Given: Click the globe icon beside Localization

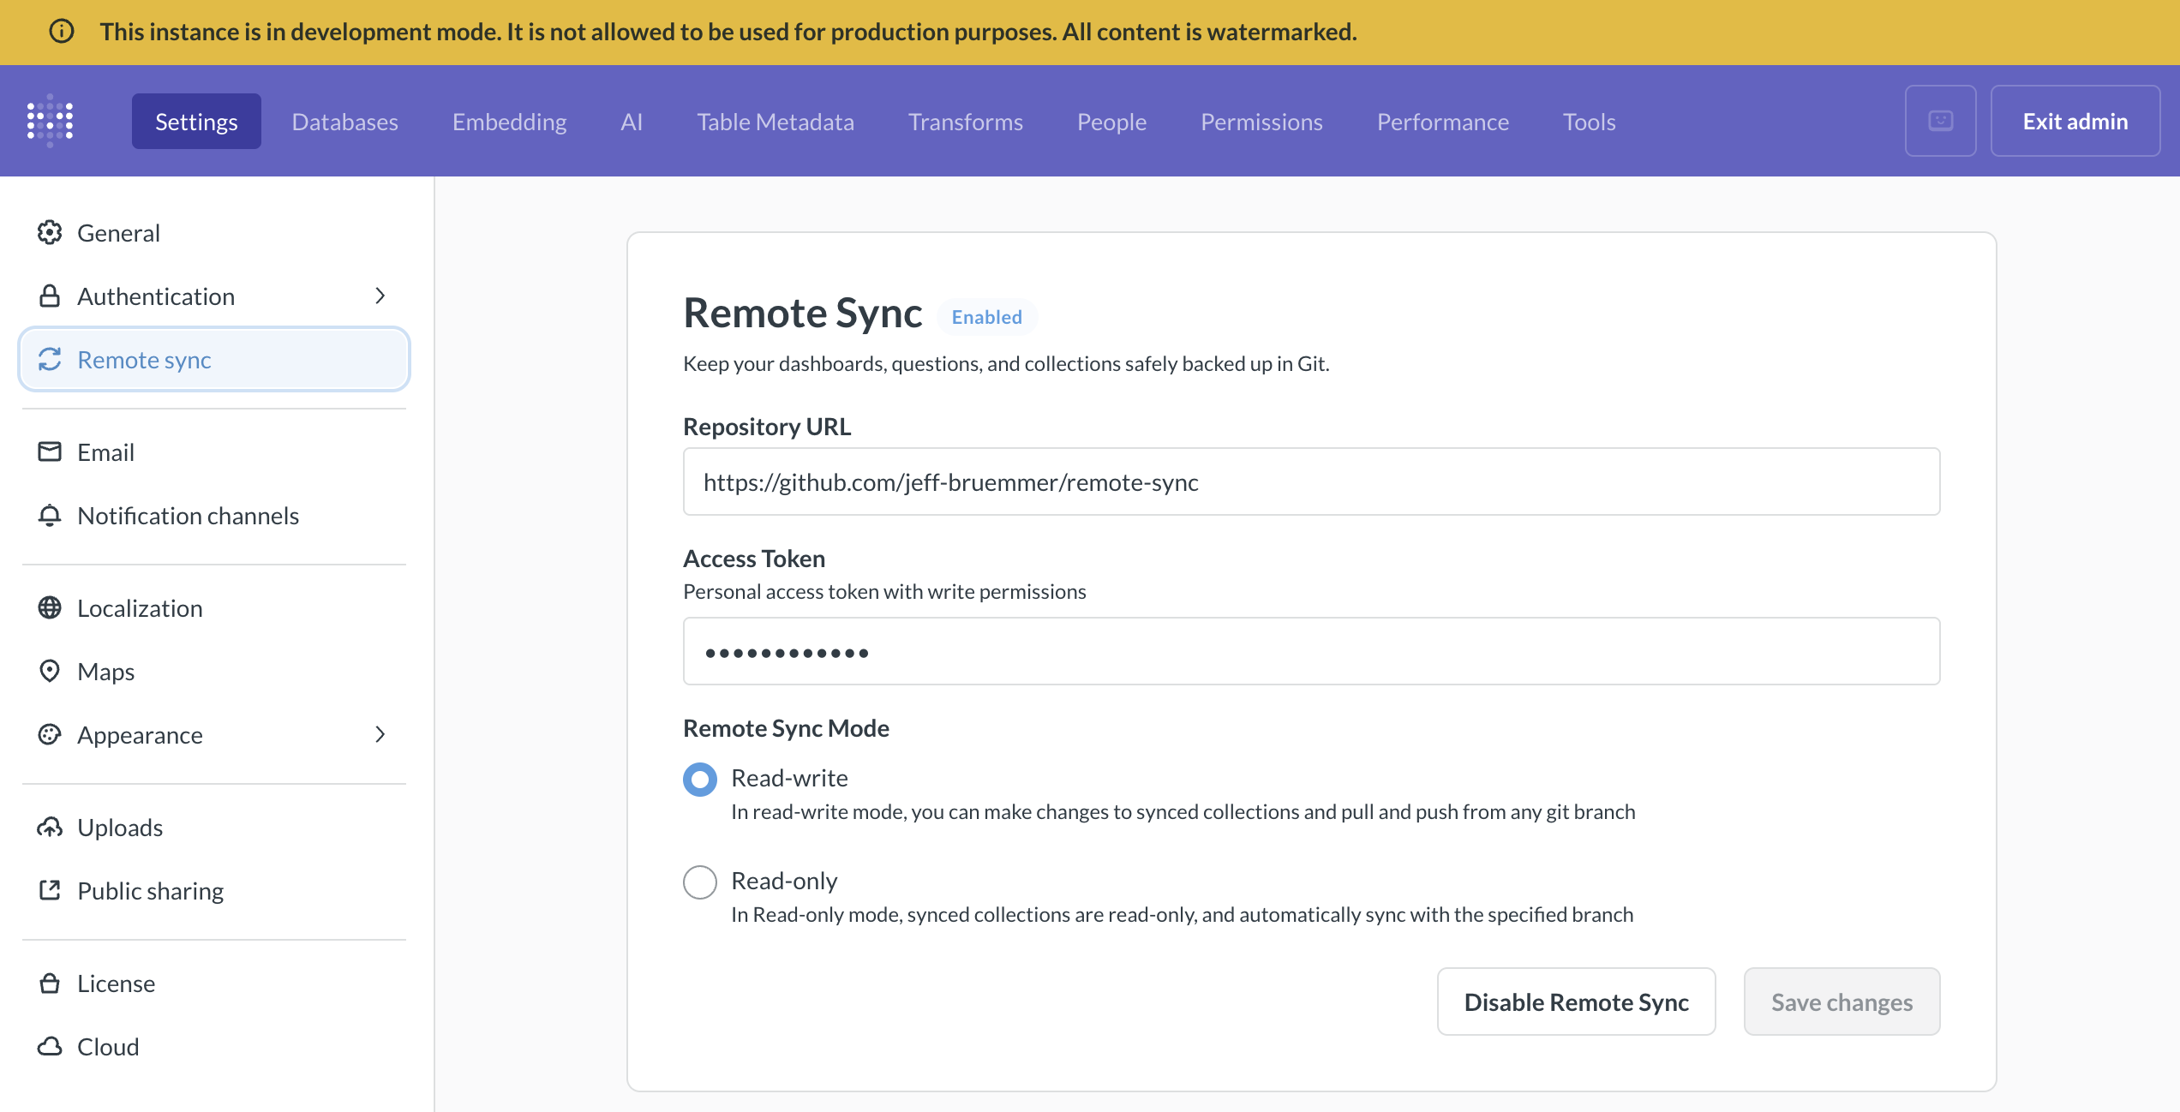Looking at the screenshot, I should point(49,607).
